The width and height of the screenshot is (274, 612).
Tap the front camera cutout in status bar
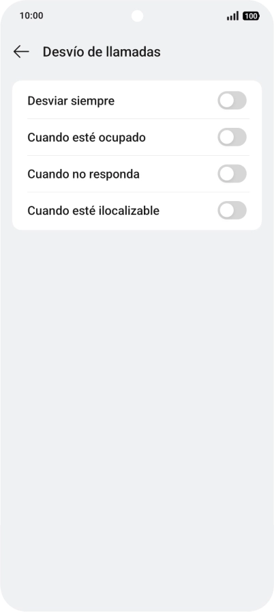(137, 16)
